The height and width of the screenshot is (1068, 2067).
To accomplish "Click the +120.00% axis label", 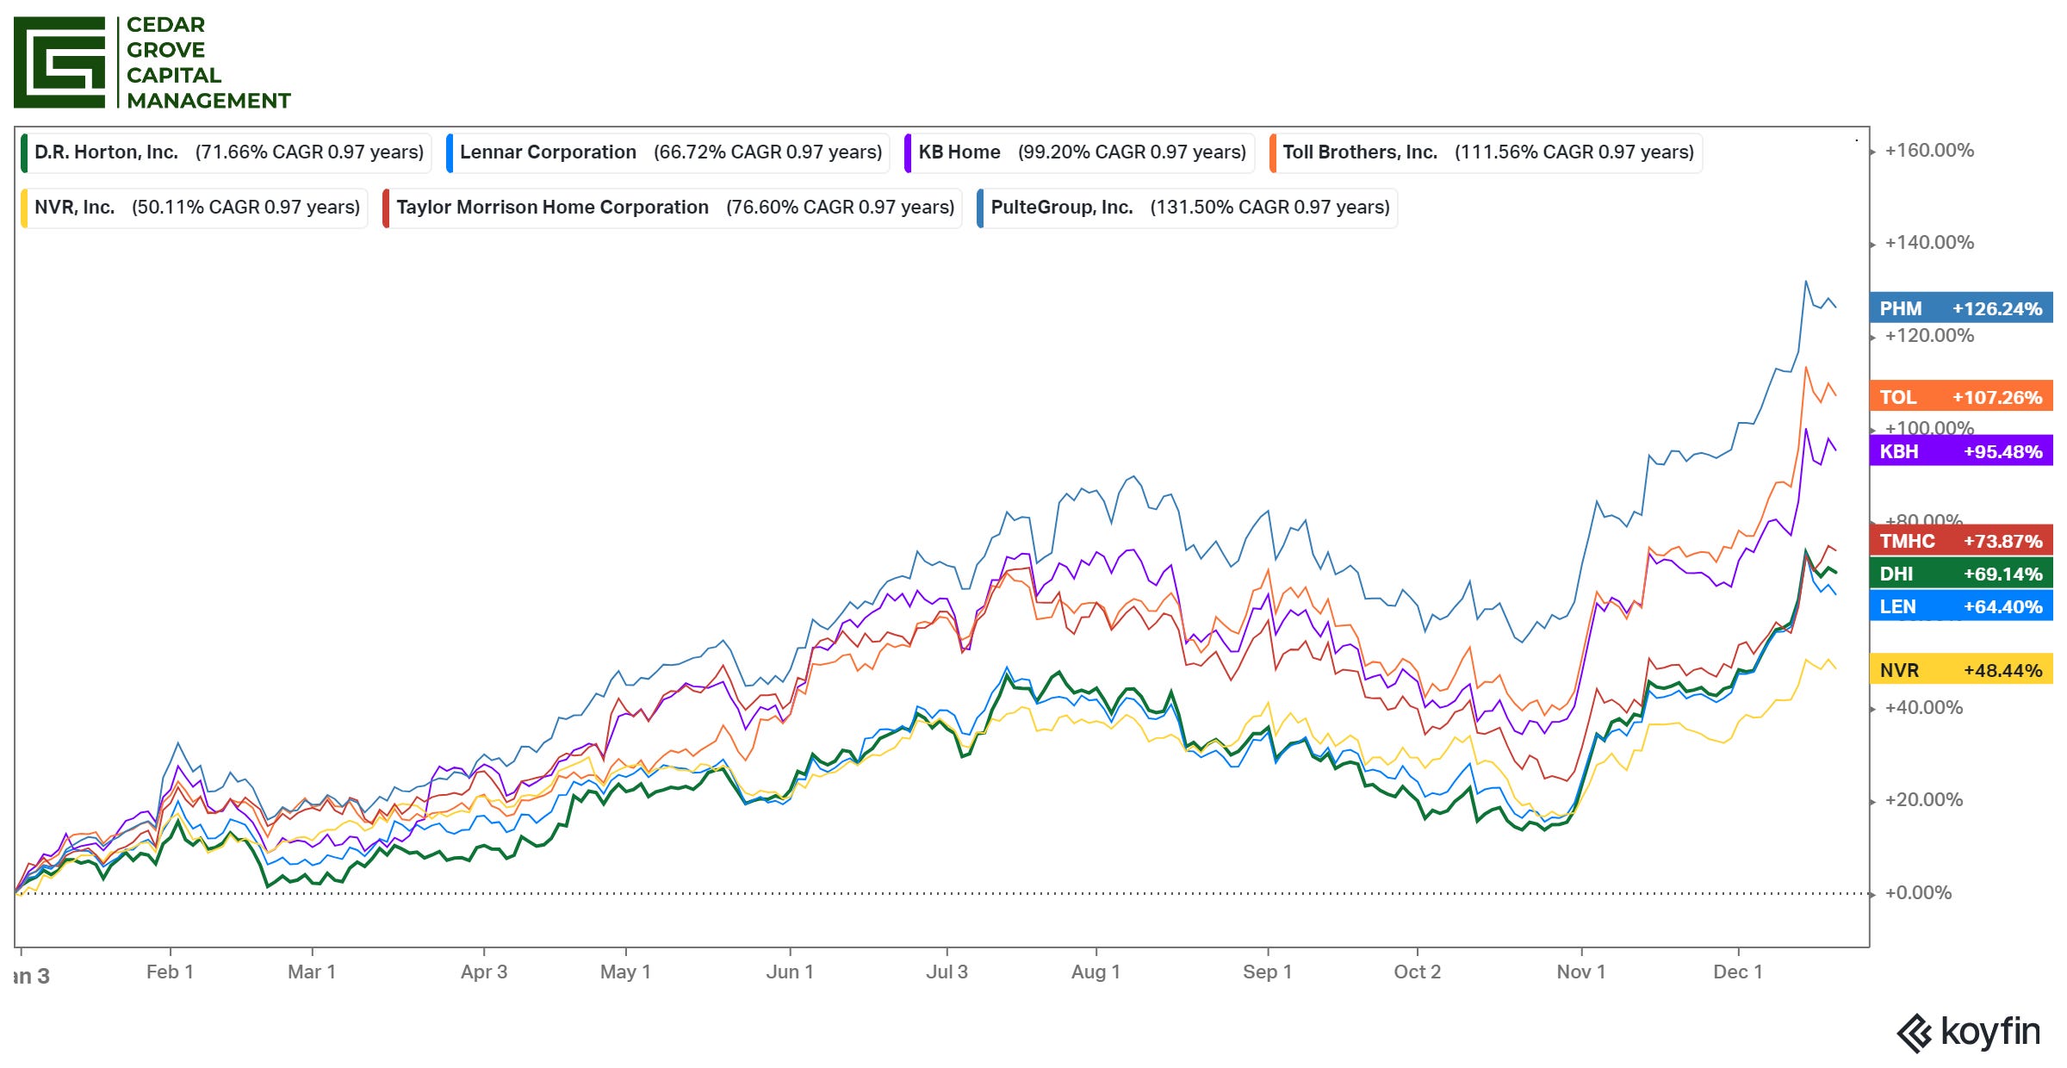I will (x=1929, y=336).
